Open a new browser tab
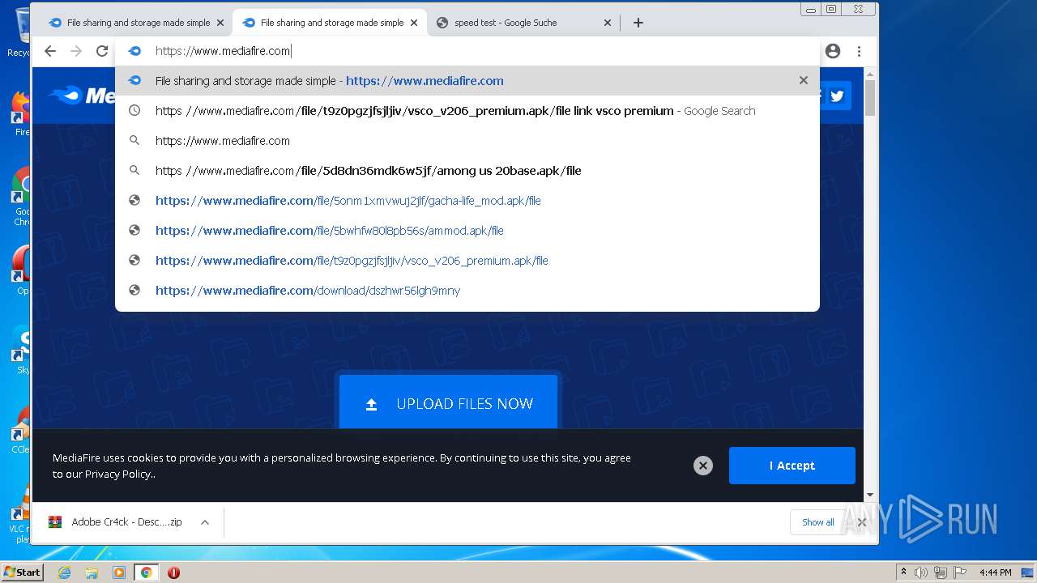 638,23
